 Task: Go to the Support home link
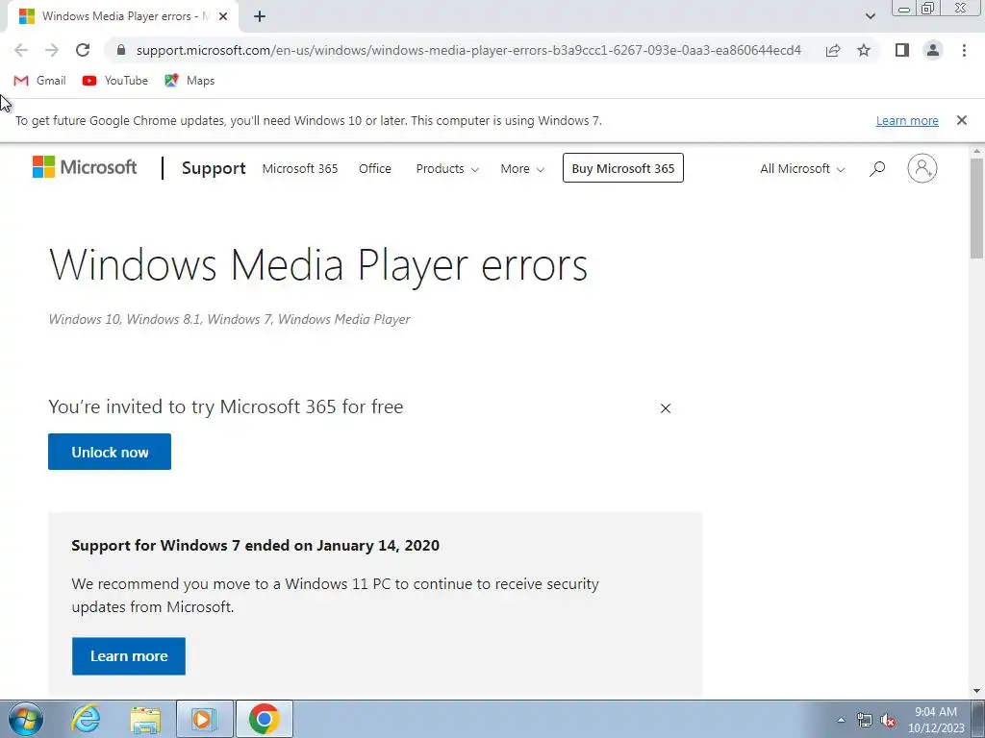tap(214, 168)
